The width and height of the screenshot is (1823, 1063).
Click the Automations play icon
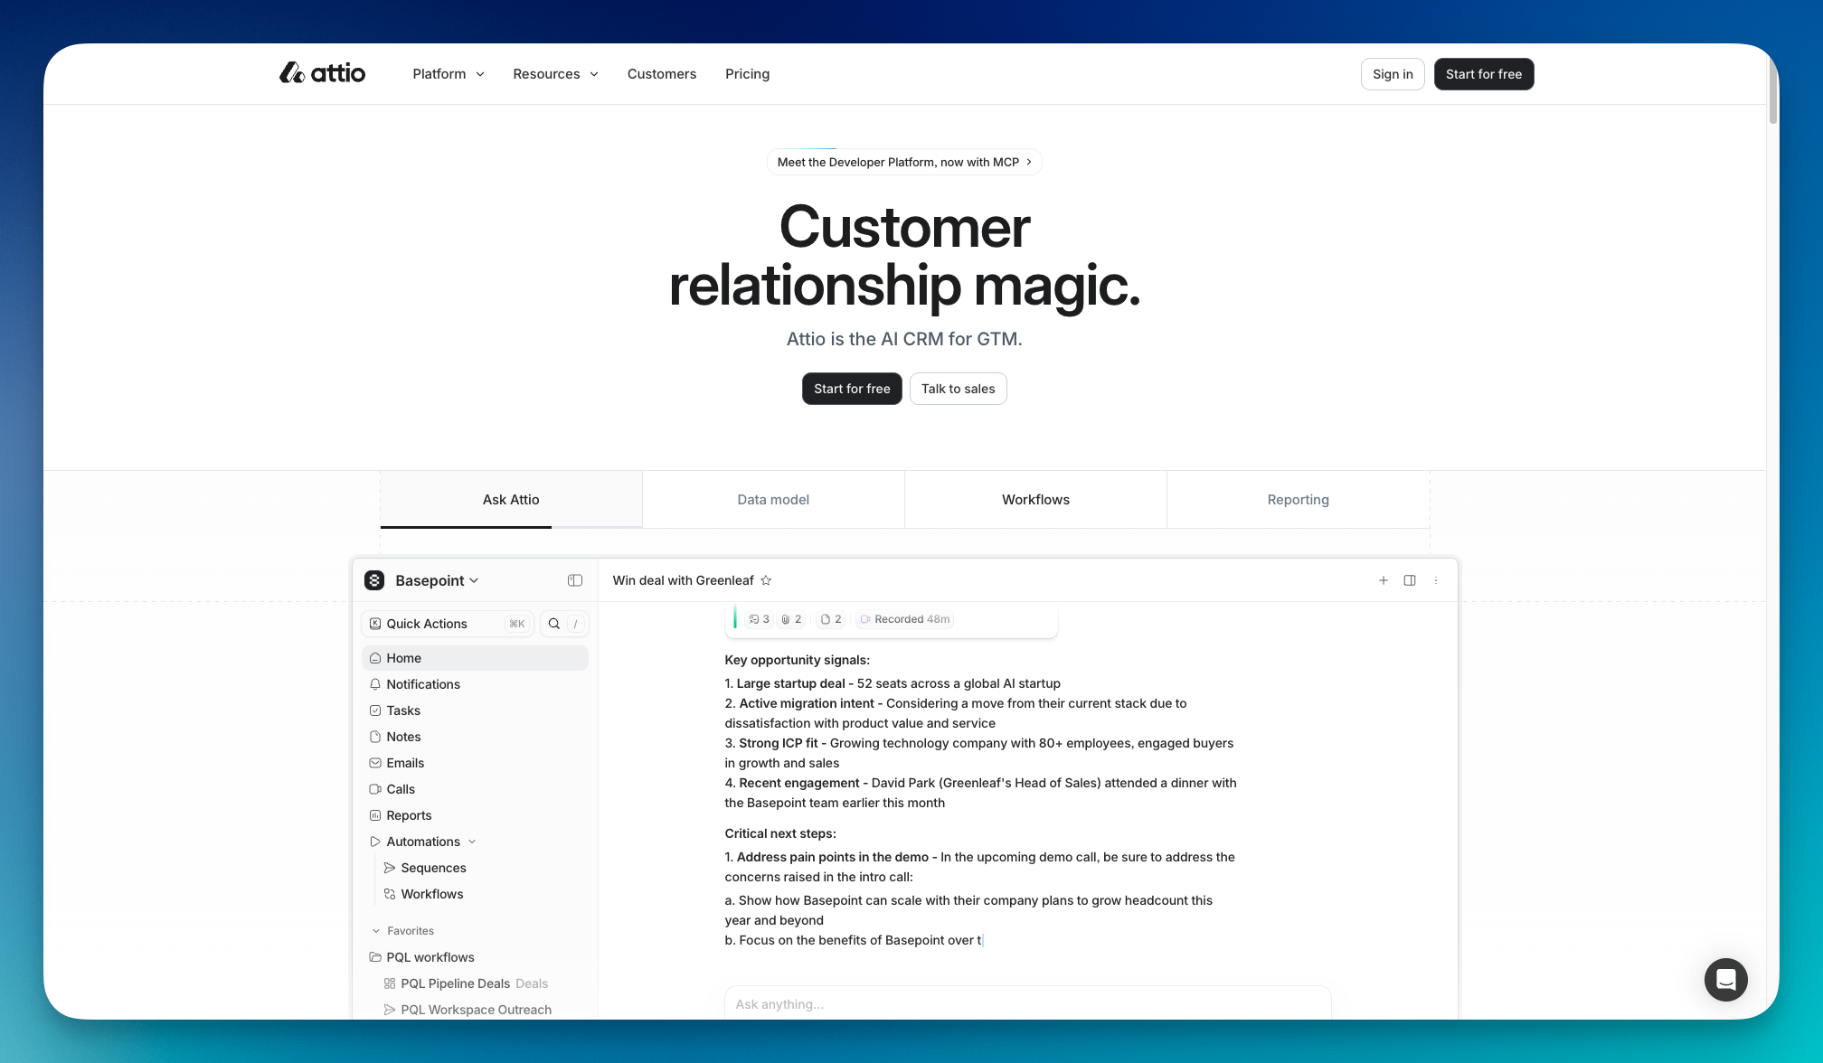(x=375, y=842)
